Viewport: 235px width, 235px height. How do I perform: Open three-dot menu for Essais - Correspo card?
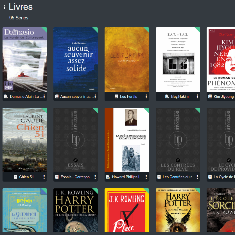click(x=95, y=177)
